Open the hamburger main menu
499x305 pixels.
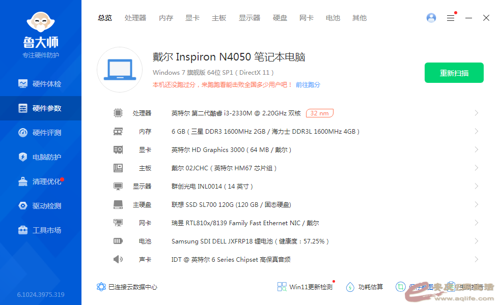click(451, 18)
